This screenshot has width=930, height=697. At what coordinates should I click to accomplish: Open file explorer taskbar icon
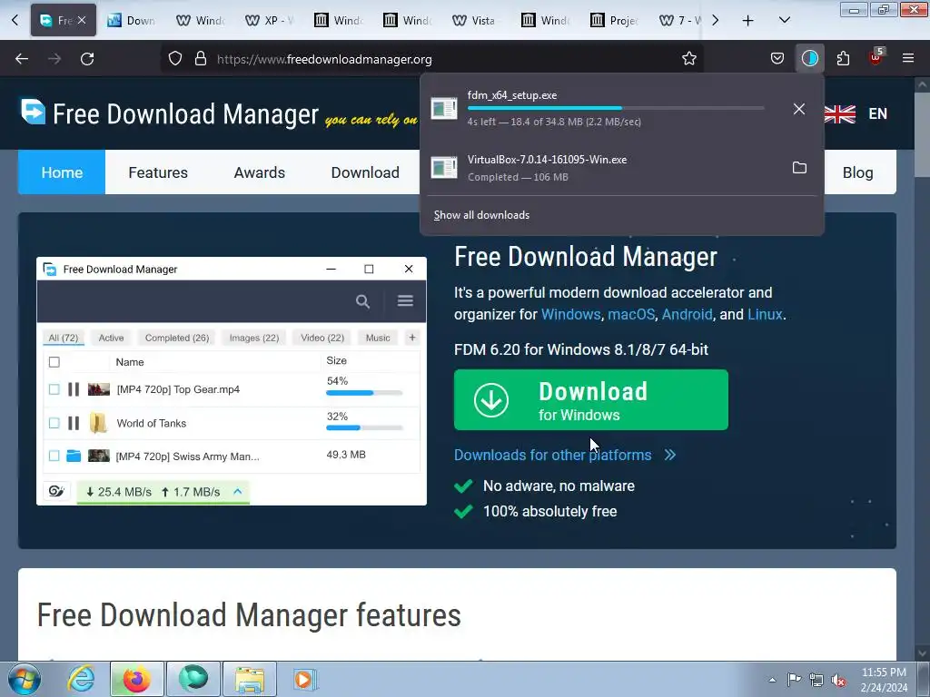point(249,679)
